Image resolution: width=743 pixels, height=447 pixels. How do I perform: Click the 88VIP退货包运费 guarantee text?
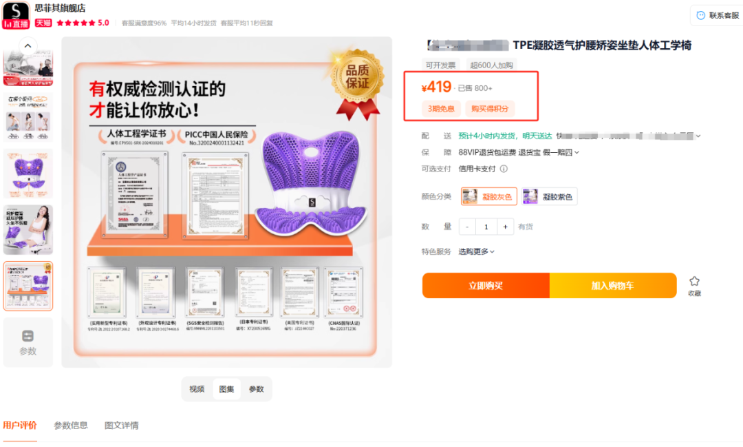[487, 152]
